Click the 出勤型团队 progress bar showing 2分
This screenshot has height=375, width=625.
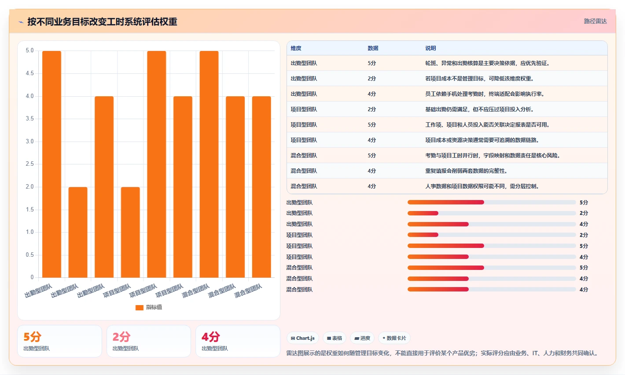(492, 213)
